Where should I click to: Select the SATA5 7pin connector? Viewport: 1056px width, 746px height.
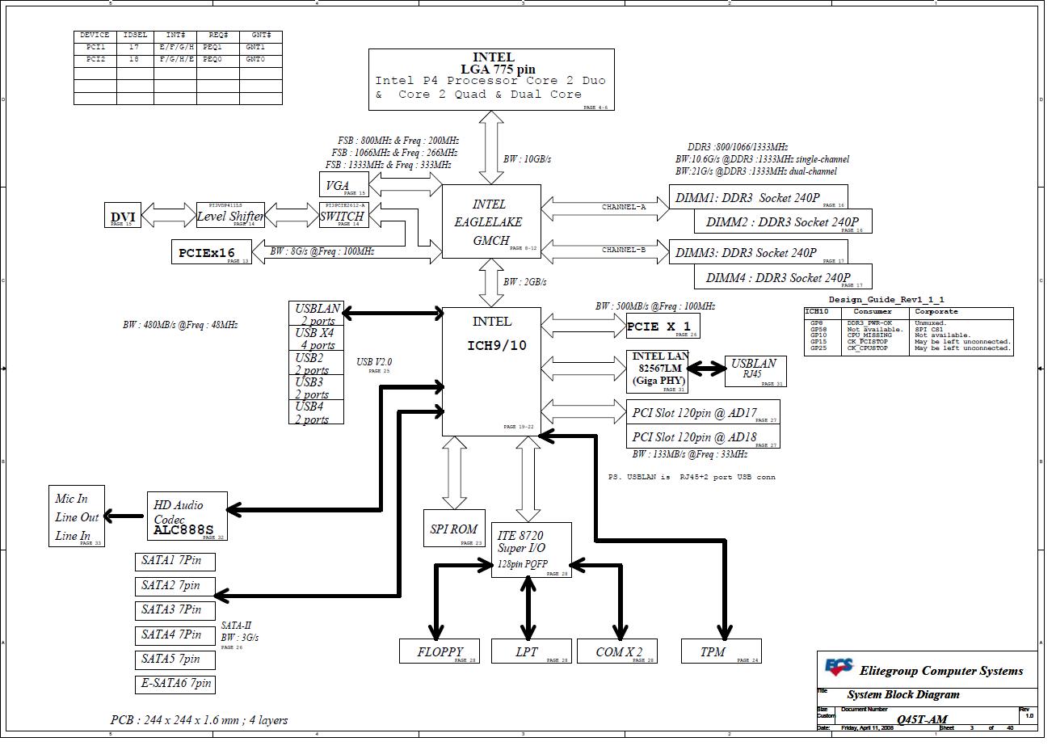(175, 659)
